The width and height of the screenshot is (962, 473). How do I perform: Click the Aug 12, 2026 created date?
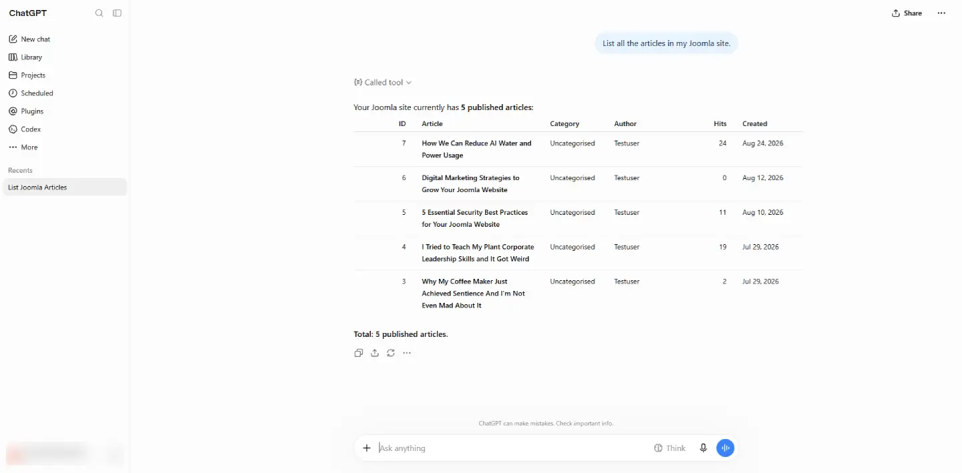(763, 178)
